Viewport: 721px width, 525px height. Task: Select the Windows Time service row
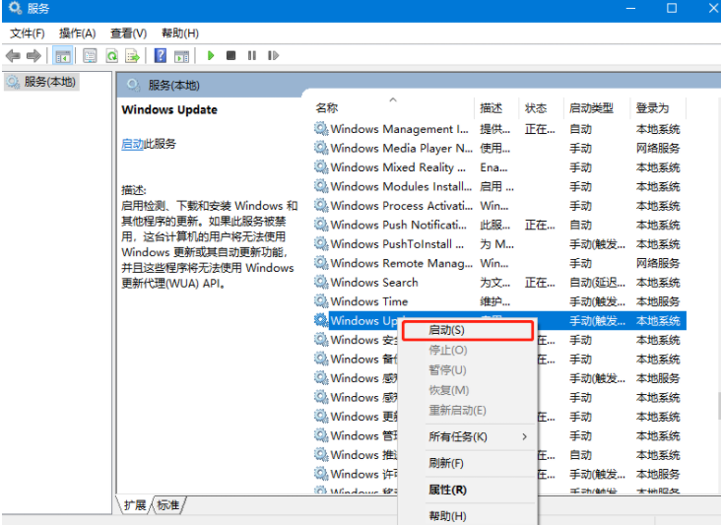click(499, 301)
